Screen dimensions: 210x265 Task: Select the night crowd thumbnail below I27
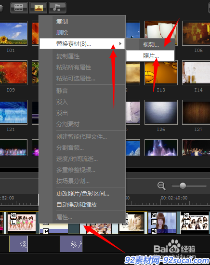pos(196,147)
